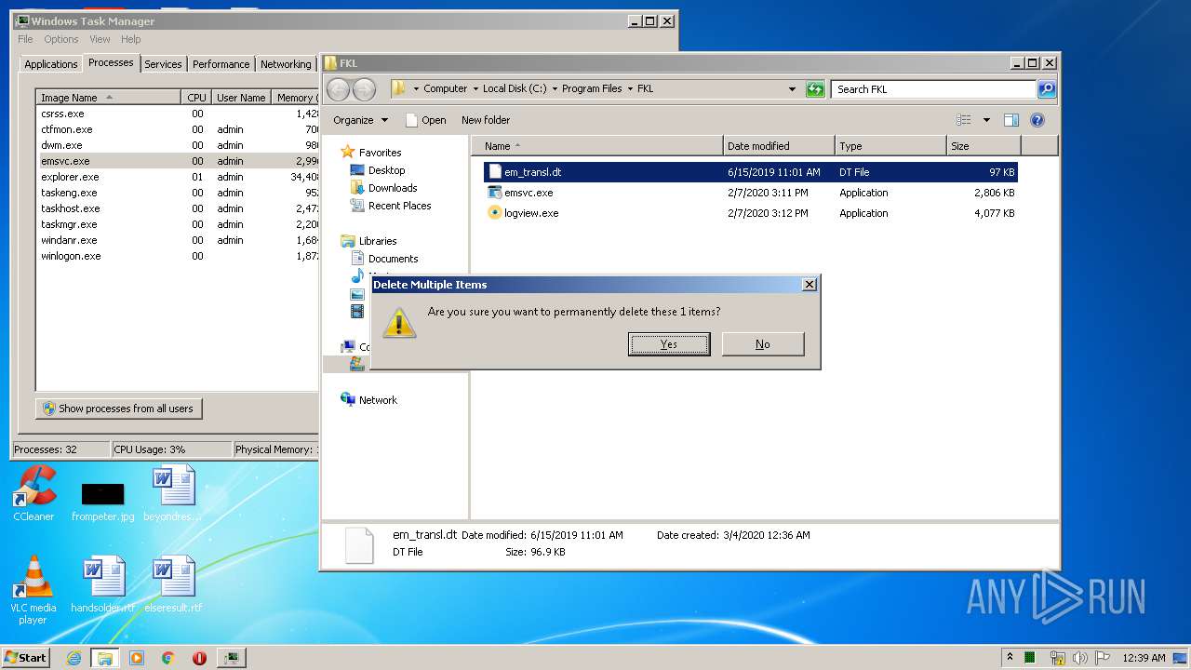Confirm deletion with the Yes button

(x=669, y=344)
